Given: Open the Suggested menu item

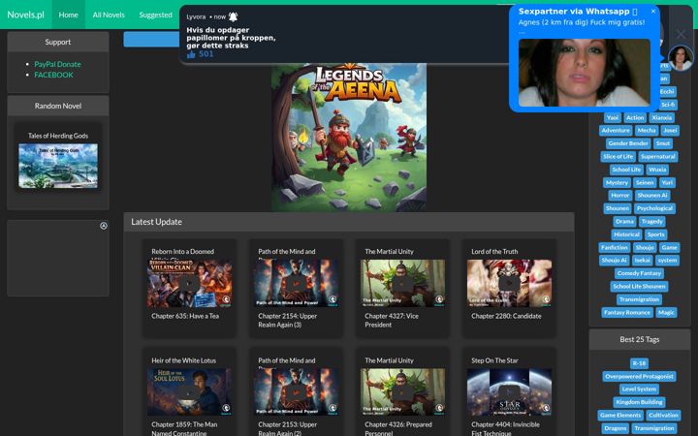Looking at the screenshot, I should (x=155, y=15).
